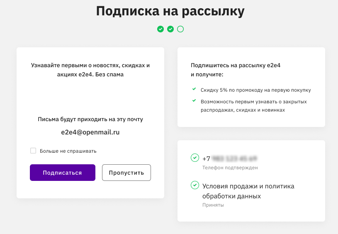Screen dimensions: 338x234
Task: Click the 'Подписка на рассылку' heading
Action: tap(170, 11)
